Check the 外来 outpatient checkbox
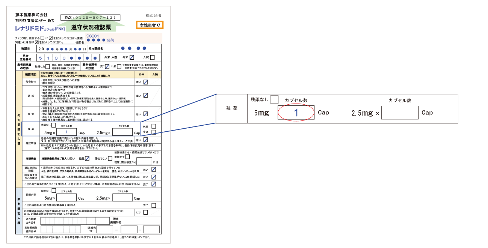Viewport: 488px width, 248px height. click(132, 57)
